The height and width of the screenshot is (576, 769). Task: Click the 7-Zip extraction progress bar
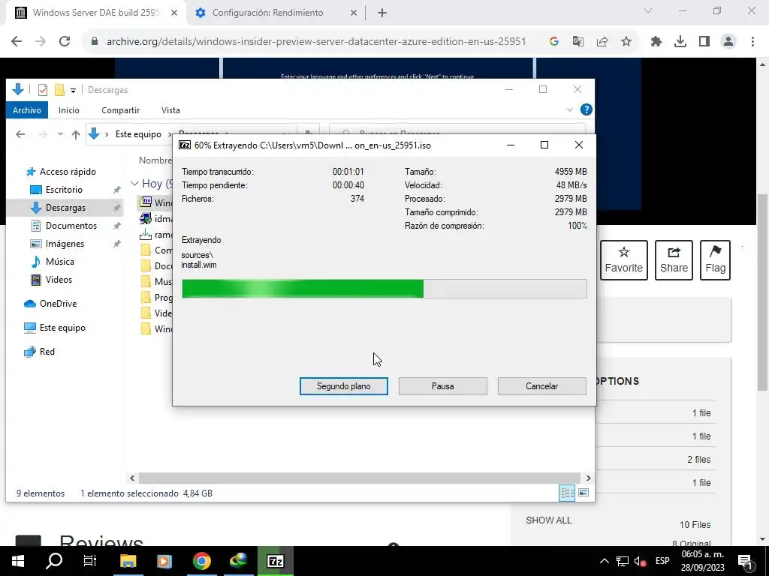coord(384,289)
